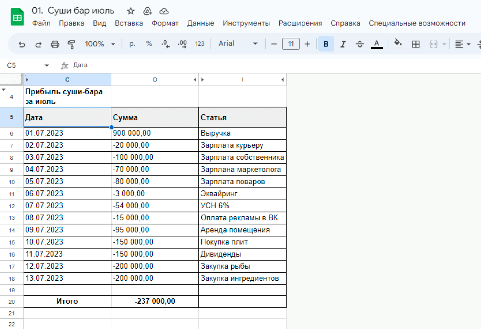481x329 pixels.
Task: Click the Print icon
Action: pyautogui.click(x=55, y=44)
